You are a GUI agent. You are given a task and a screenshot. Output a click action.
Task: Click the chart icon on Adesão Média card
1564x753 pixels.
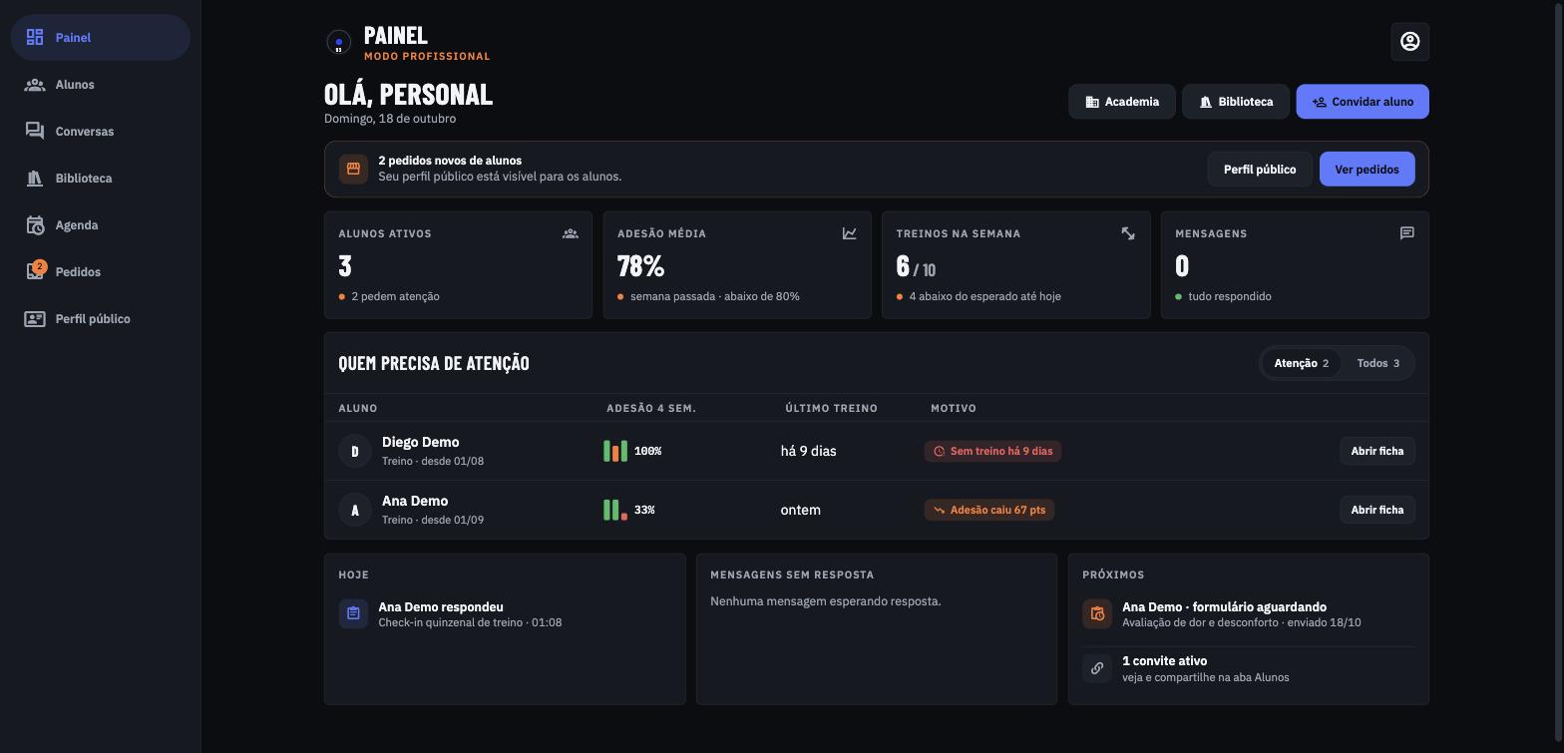850,233
